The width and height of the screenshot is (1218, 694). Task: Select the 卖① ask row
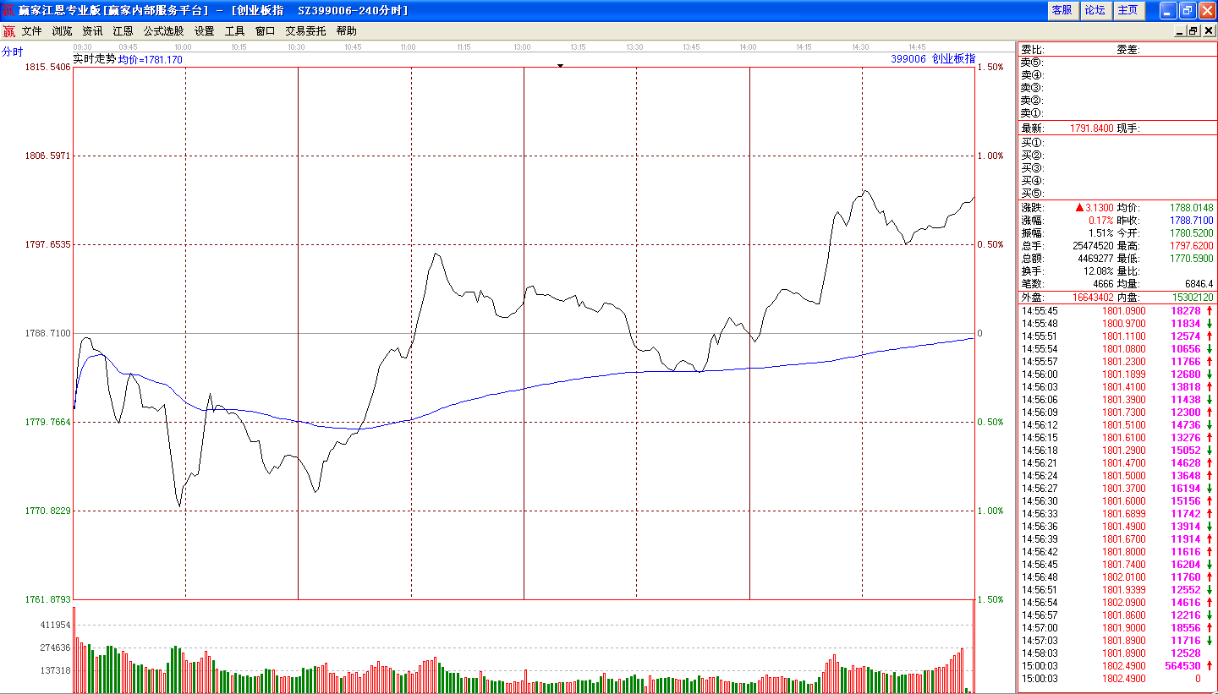pos(1116,112)
